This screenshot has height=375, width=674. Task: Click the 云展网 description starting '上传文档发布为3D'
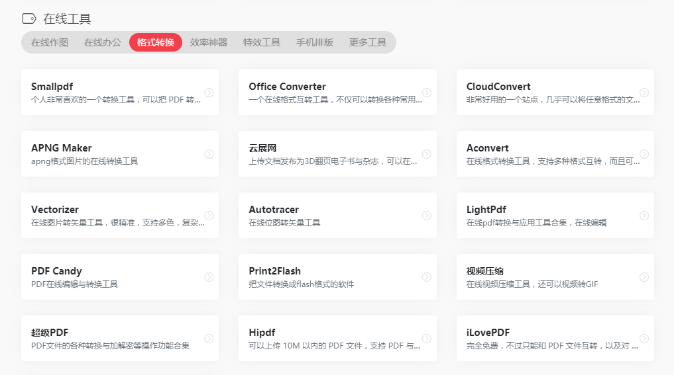pos(333,161)
